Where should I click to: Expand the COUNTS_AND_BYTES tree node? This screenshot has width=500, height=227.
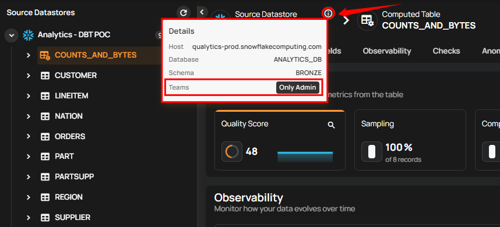point(29,55)
